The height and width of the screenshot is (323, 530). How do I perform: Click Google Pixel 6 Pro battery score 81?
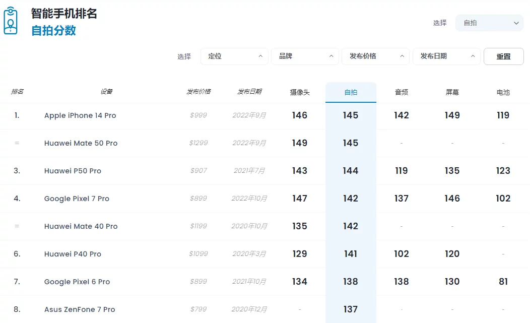[x=503, y=282]
